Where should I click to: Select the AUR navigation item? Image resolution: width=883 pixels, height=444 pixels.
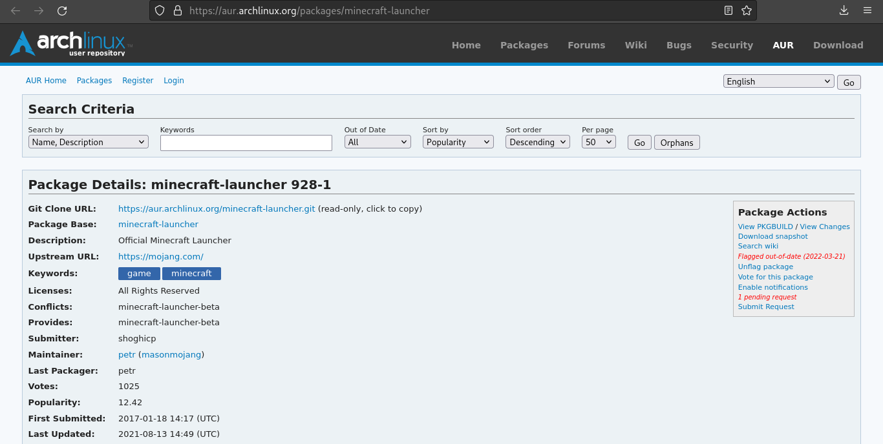(783, 45)
